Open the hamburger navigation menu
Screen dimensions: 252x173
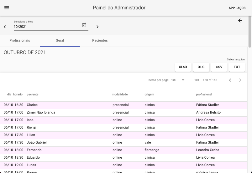click(x=7, y=8)
